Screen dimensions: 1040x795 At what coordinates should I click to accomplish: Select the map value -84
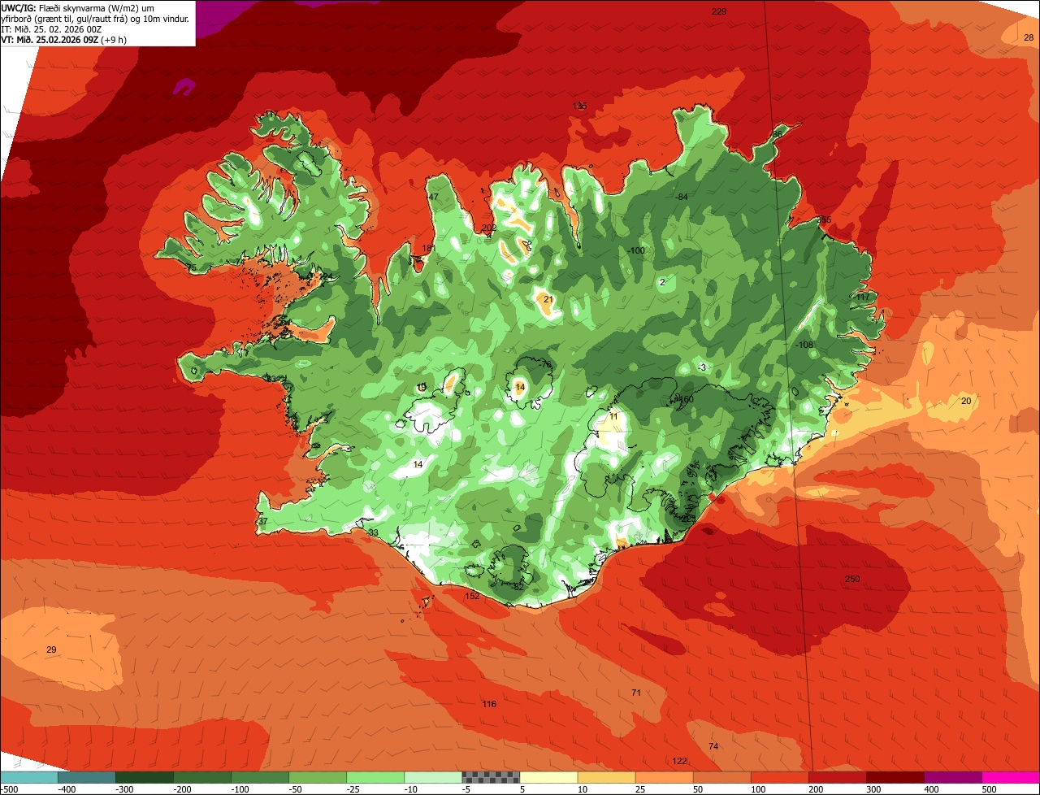(x=682, y=197)
